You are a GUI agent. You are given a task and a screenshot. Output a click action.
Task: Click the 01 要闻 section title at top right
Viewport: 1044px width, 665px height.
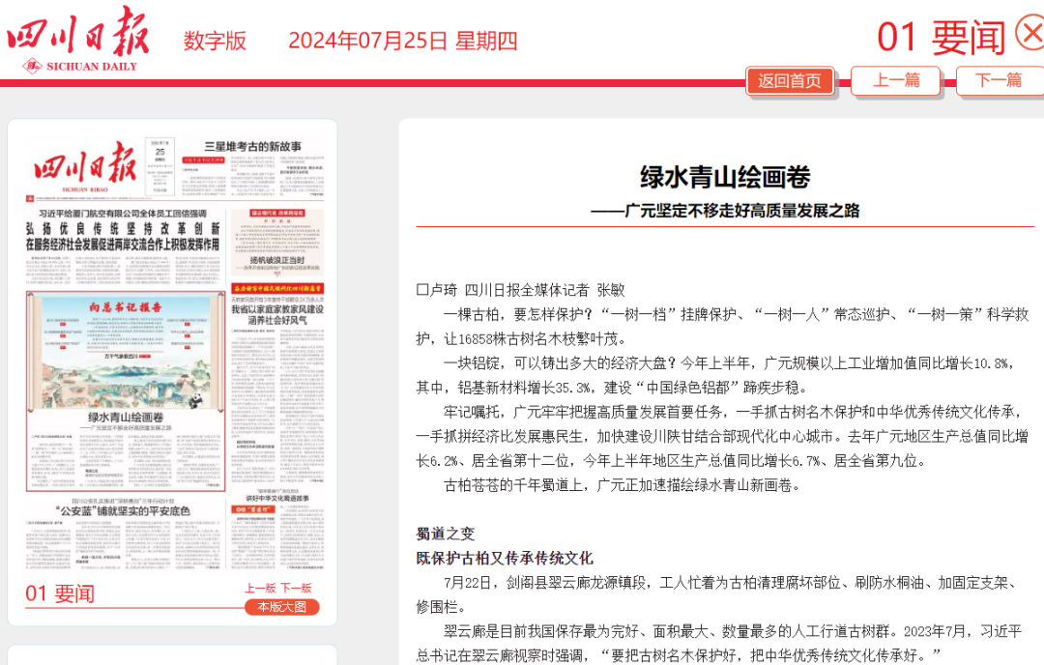pos(941,38)
